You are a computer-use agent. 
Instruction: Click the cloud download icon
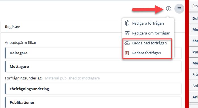pos(127,43)
